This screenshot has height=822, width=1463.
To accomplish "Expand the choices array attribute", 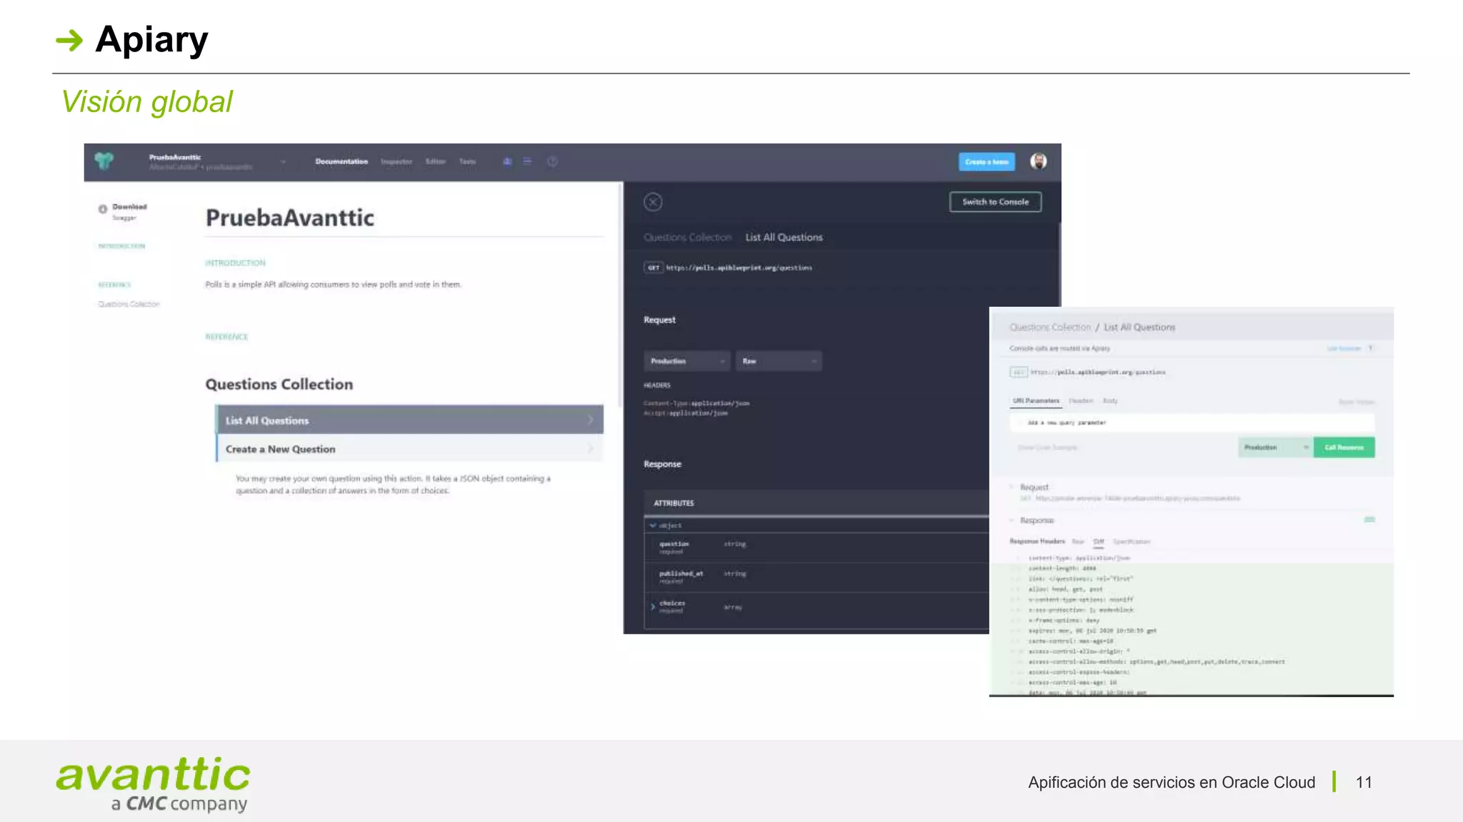I will (652, 607).
